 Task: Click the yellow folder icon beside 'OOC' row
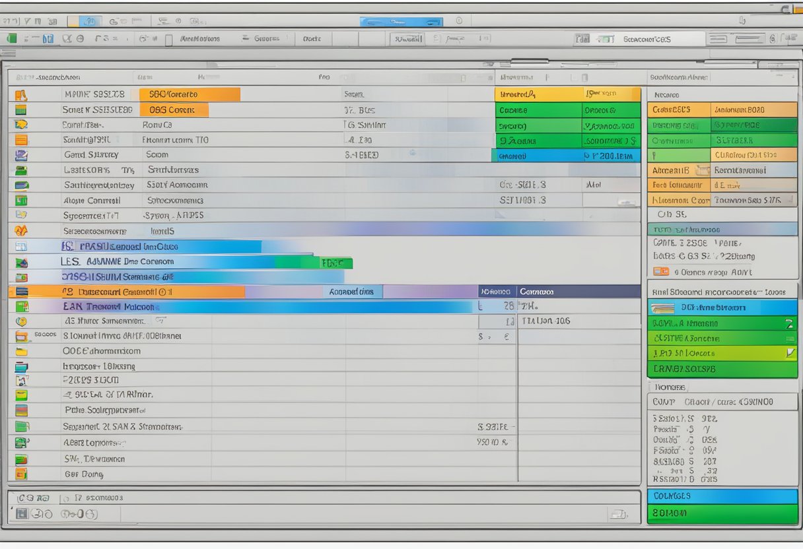21,351
